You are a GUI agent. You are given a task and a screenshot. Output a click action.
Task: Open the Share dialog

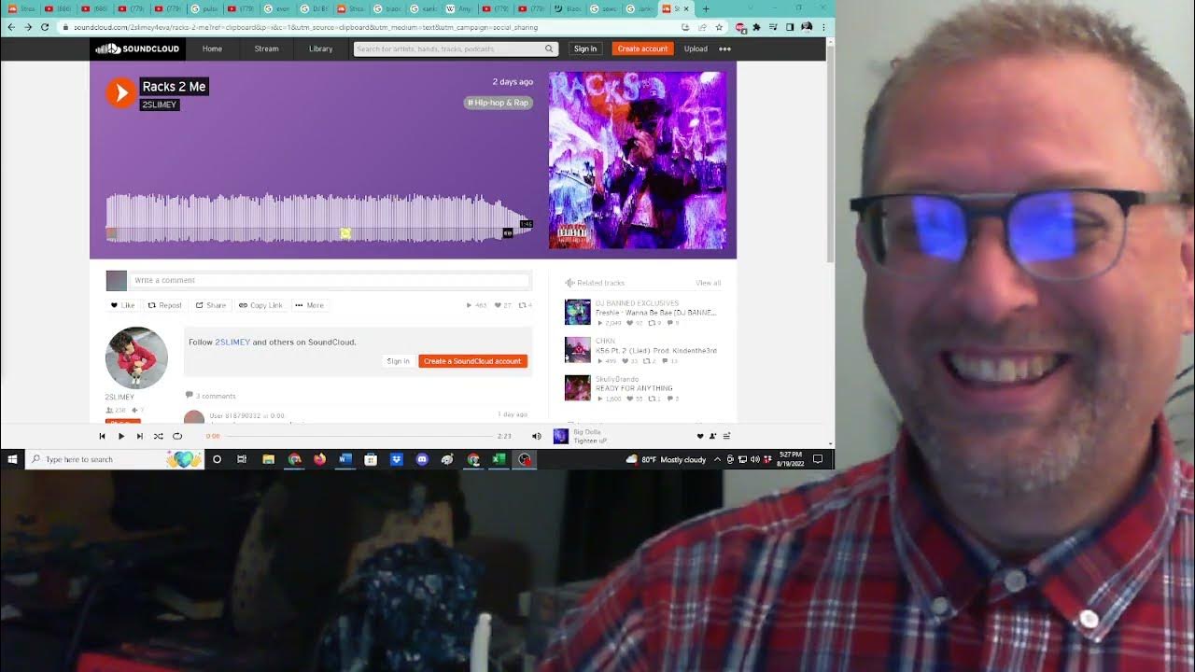(210, 305)
